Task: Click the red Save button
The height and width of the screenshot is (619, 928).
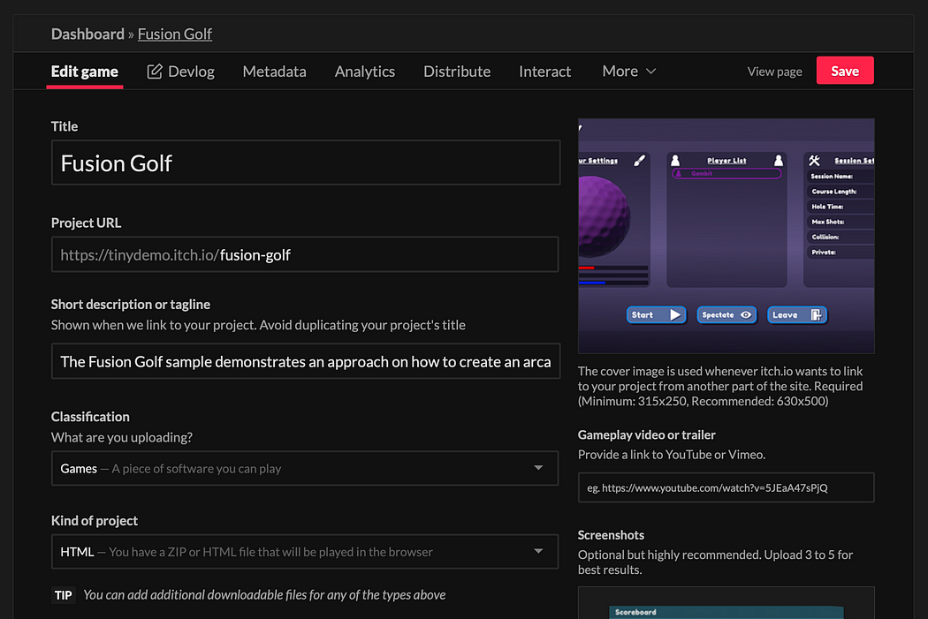Action: (x=845, y=71)
